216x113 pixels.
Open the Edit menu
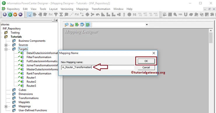25,9
